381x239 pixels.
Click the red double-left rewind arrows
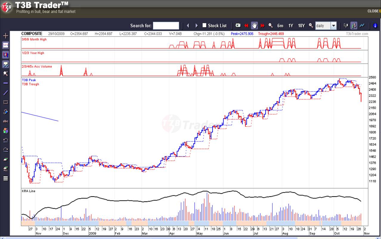click(246, 26)
